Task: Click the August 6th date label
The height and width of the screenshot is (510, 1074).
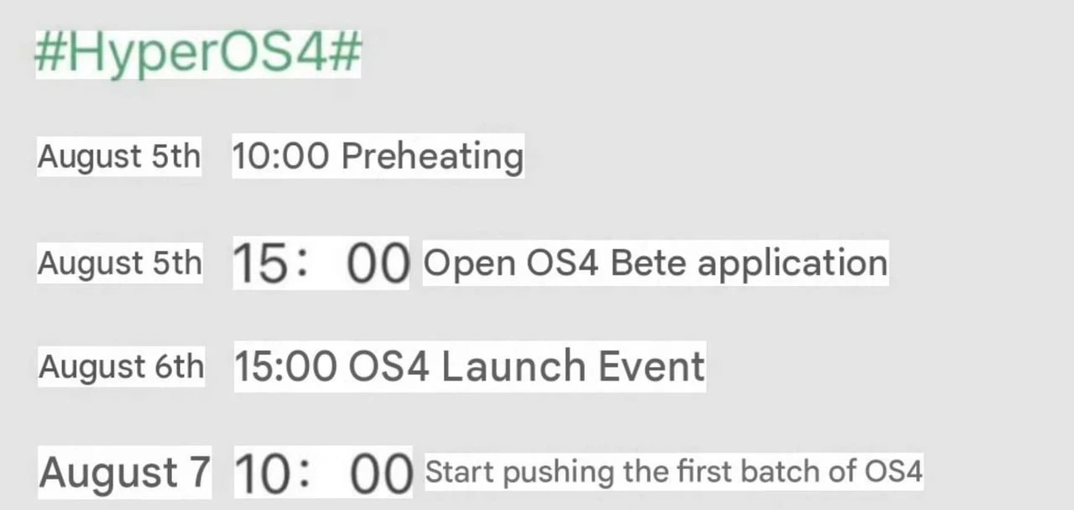Action: (122, 367)
